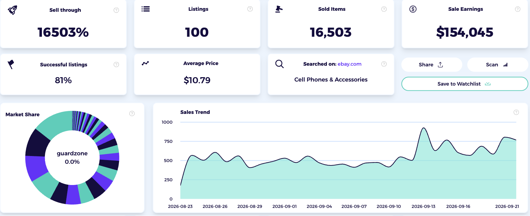Start a Scan with the Scan button
Image resolution: width=530 pixels, height=216 pixels.
point(498,65)
